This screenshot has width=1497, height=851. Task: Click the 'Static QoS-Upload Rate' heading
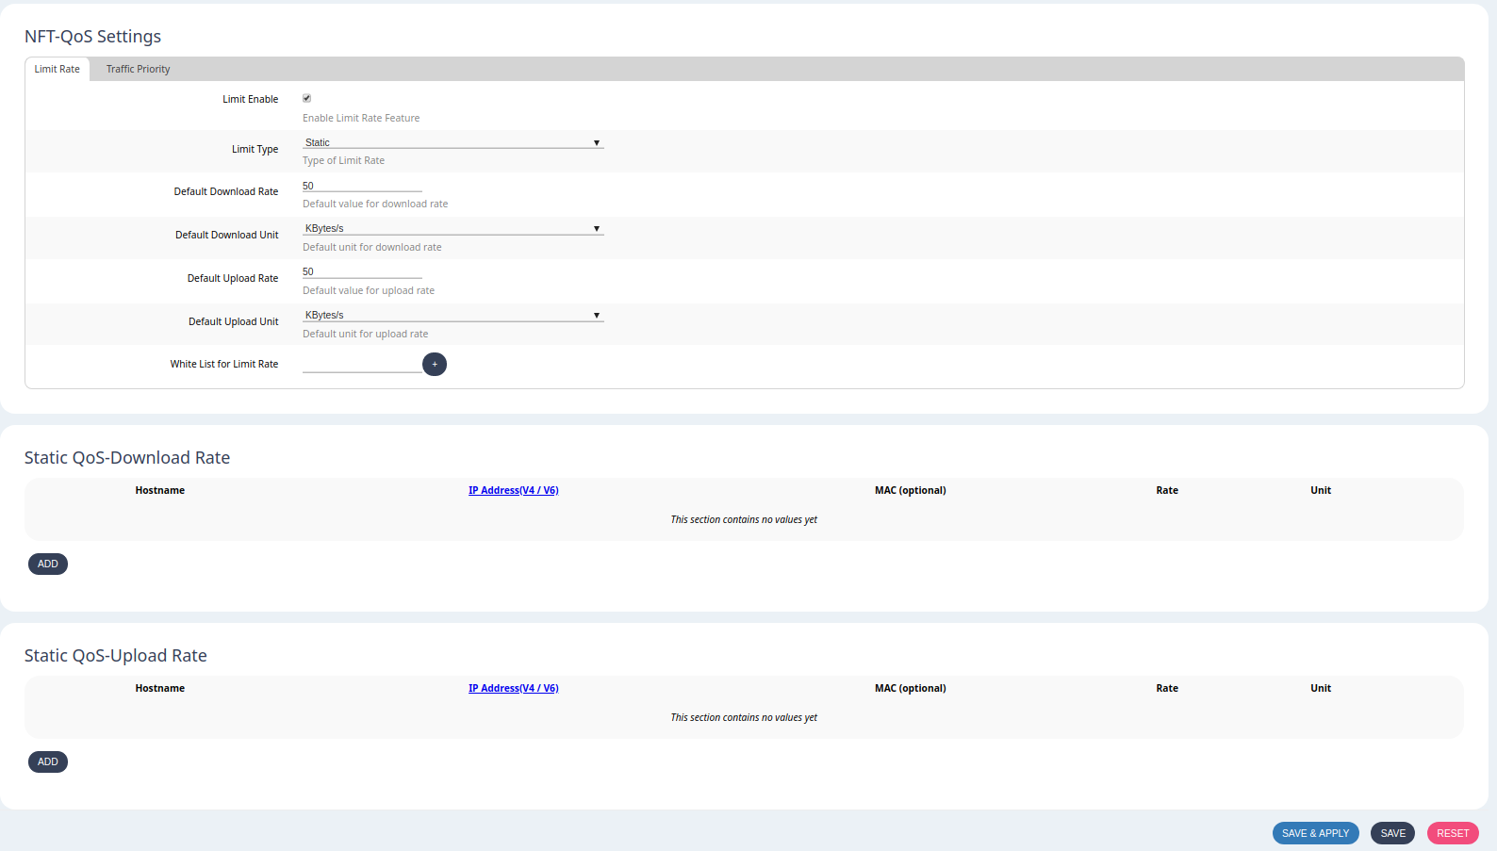pyautogui.click(x=116, y=656)
